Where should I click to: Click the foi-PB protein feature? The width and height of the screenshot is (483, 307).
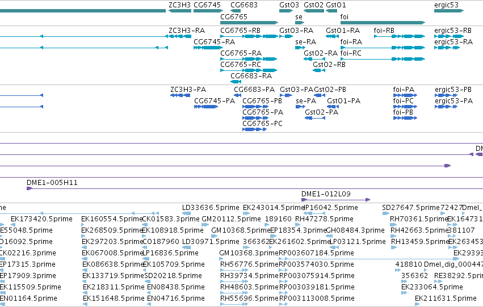click(405, 118)
